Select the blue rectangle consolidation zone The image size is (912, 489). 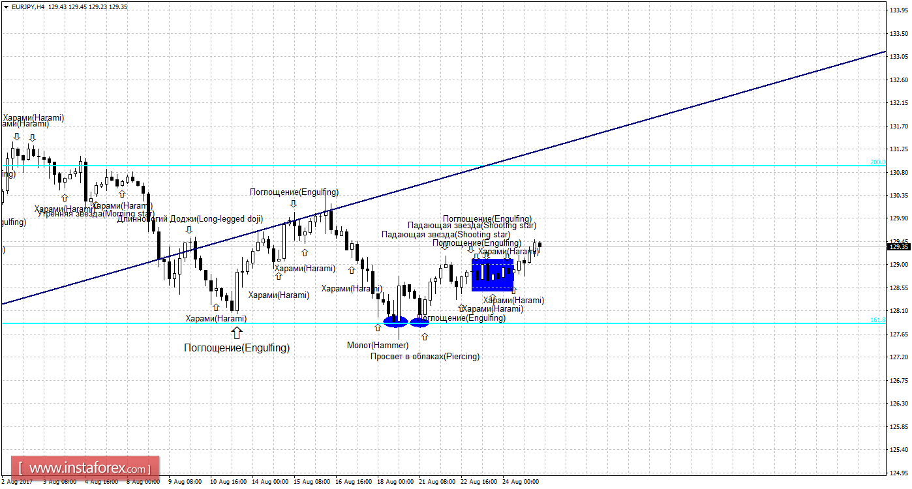click(493, 274)
